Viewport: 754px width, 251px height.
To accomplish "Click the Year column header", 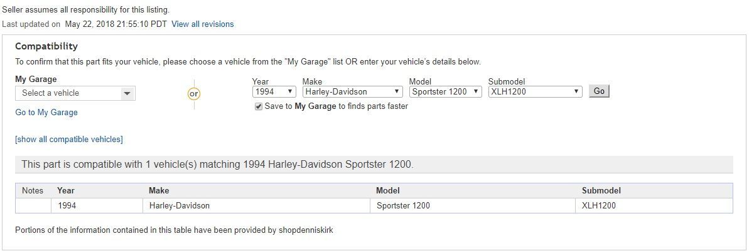I will click(x=66, y=191).
